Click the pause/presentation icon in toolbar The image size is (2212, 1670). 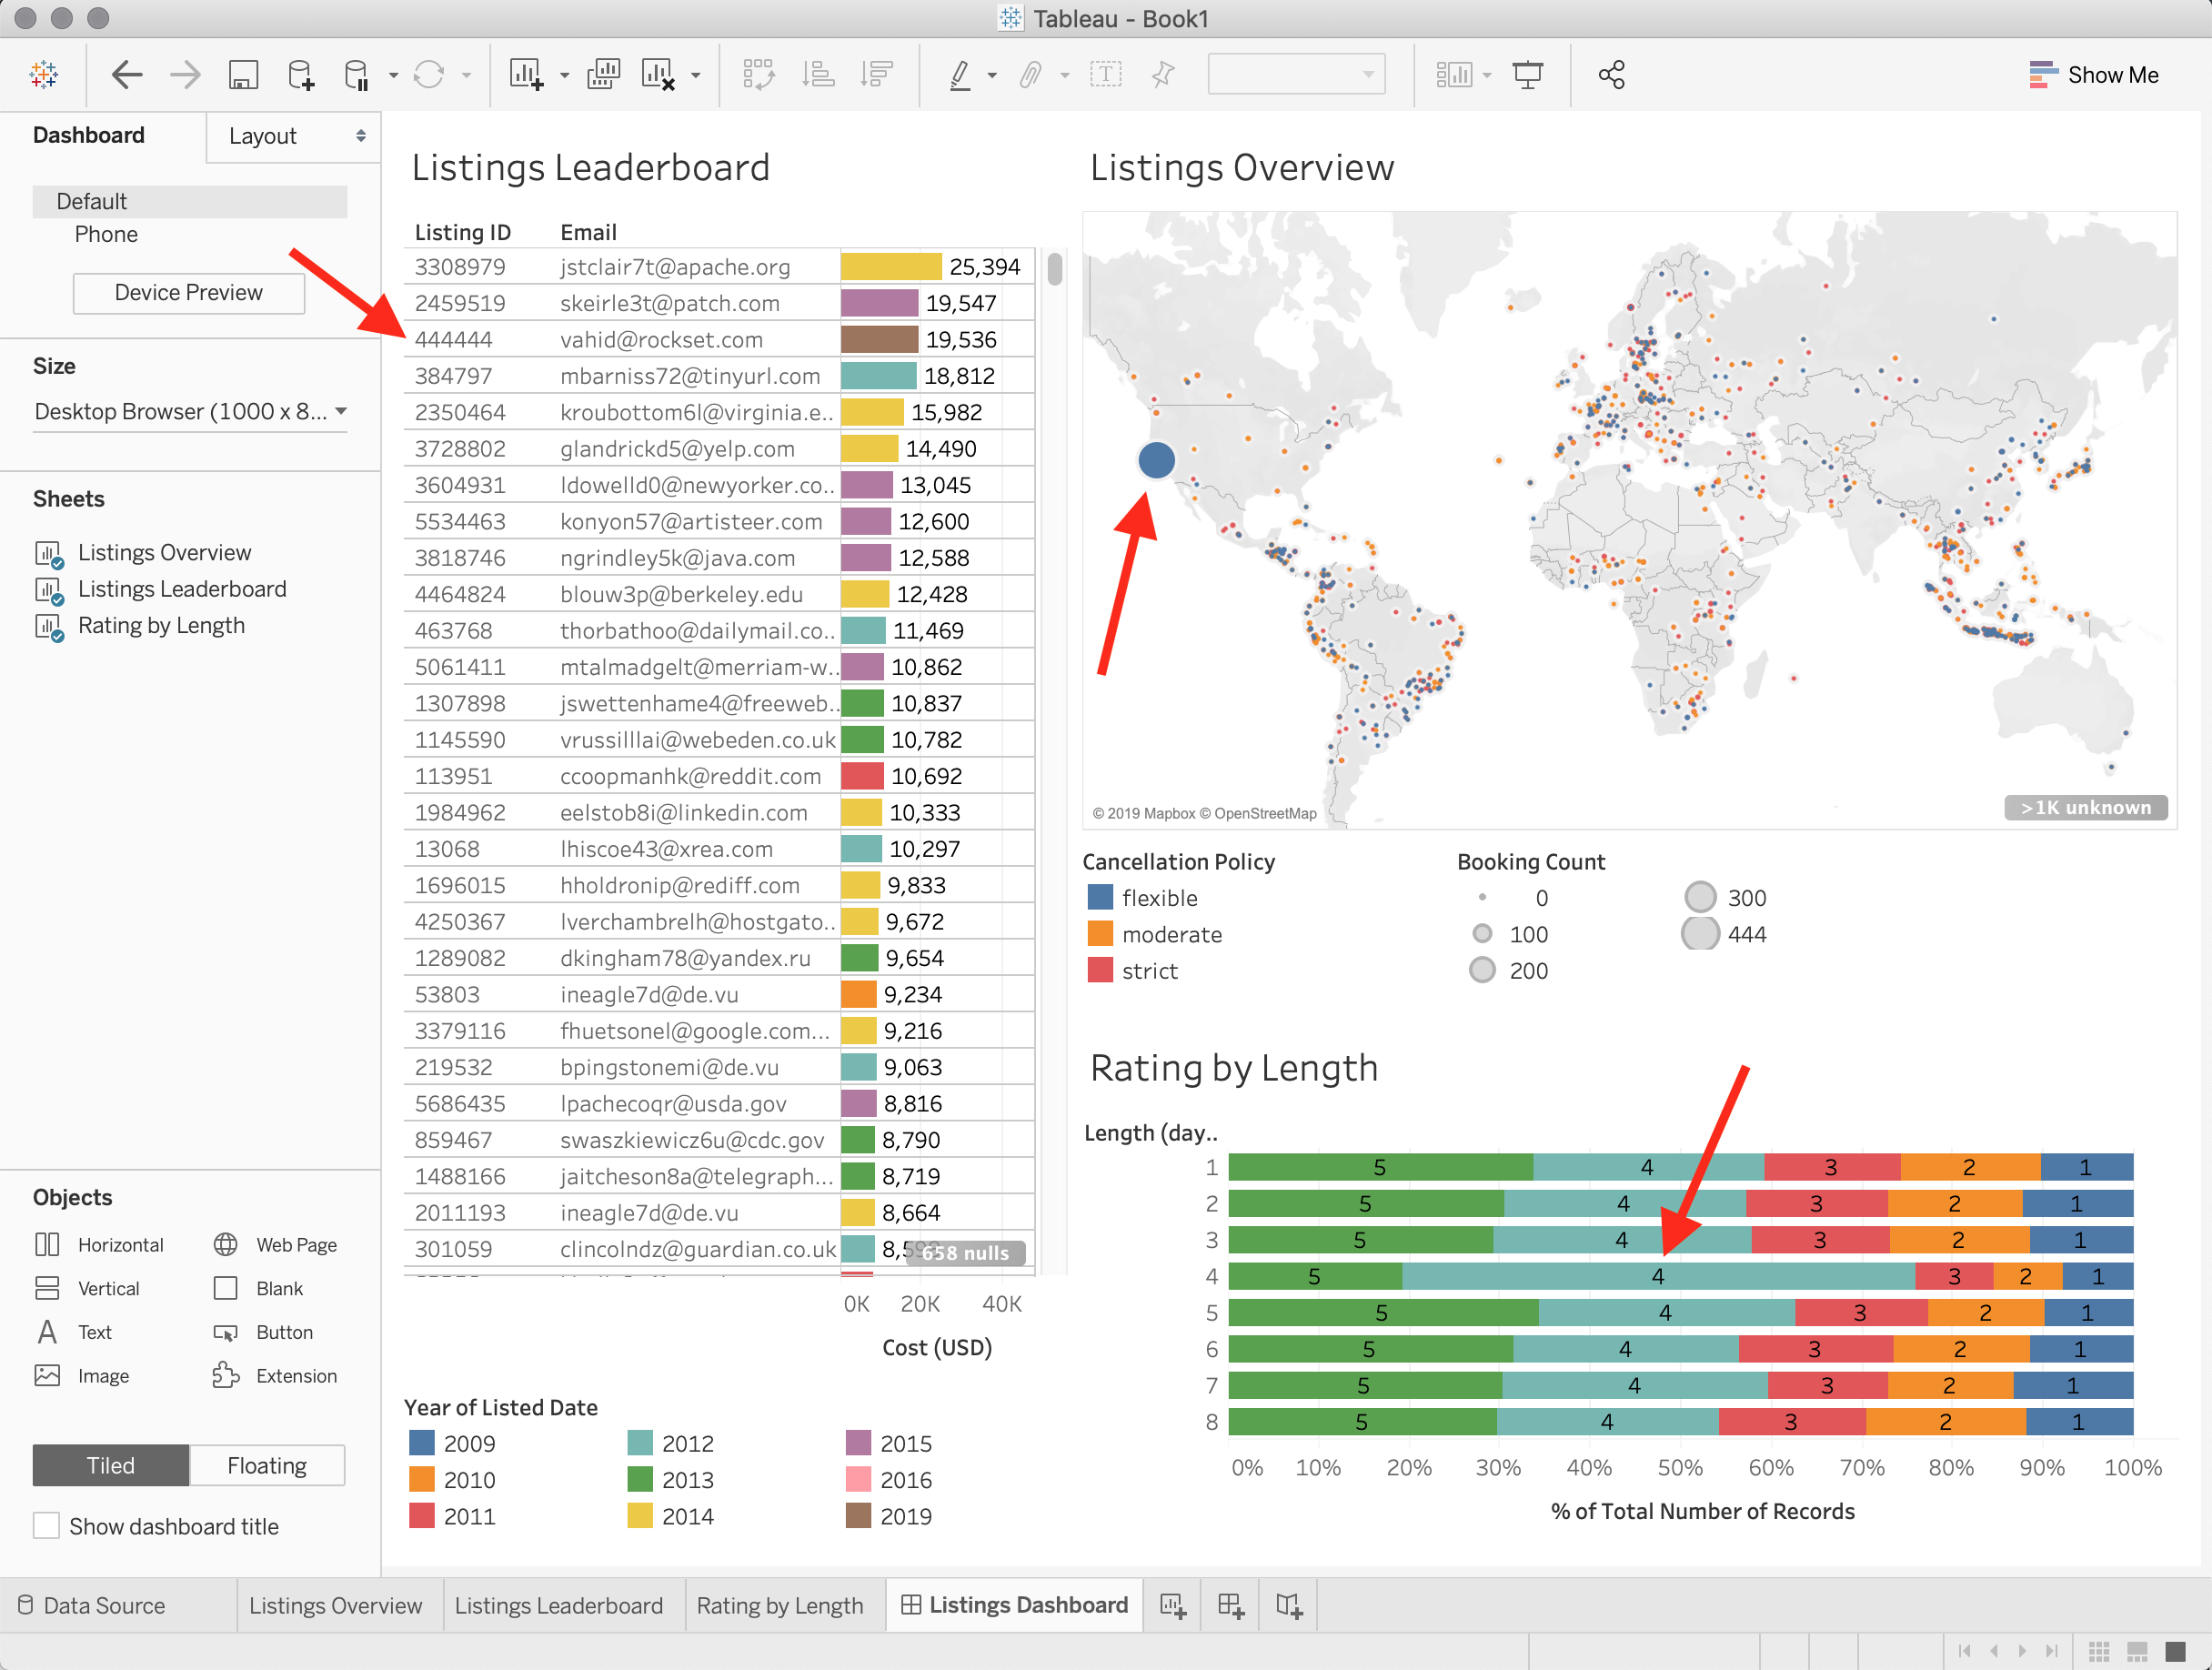pyautogui.click(x=1532, y=75)
